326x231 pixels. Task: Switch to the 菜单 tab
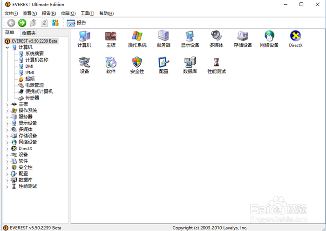(x=10, y=33)
